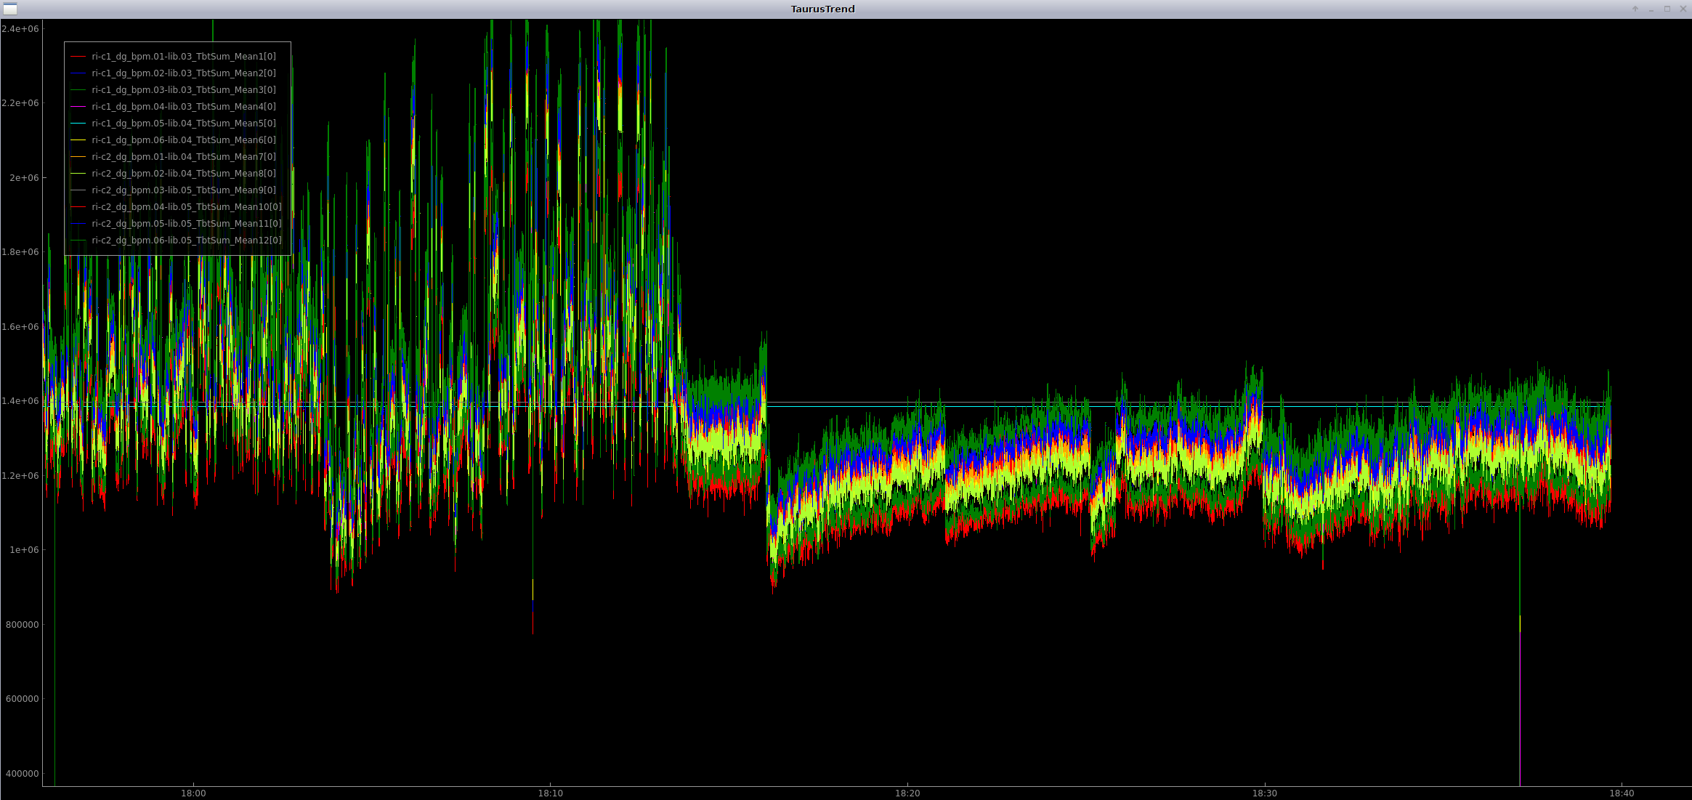
Task: Click yellow-green line sample for TbtSum_Mean8
Action: click(x=78, y=174)
